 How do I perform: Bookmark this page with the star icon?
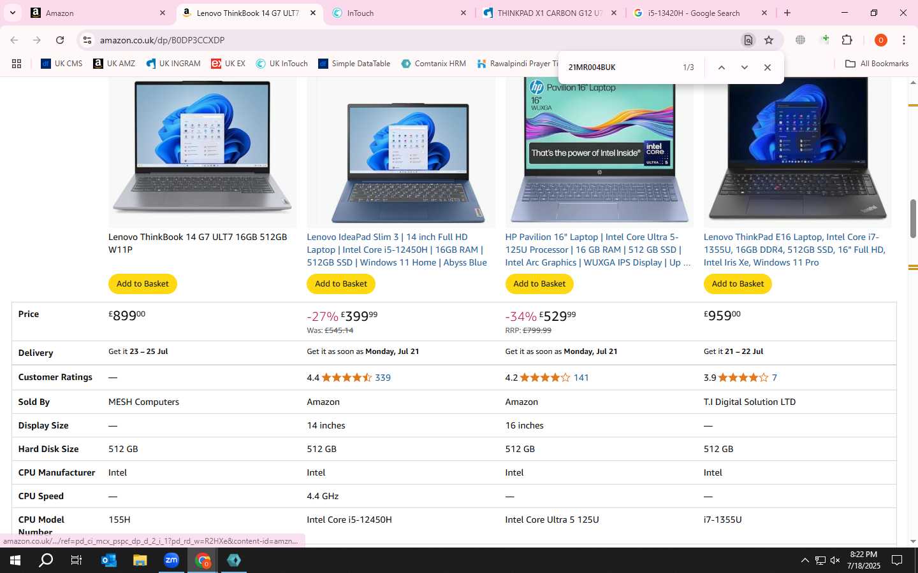pos(769,40)
